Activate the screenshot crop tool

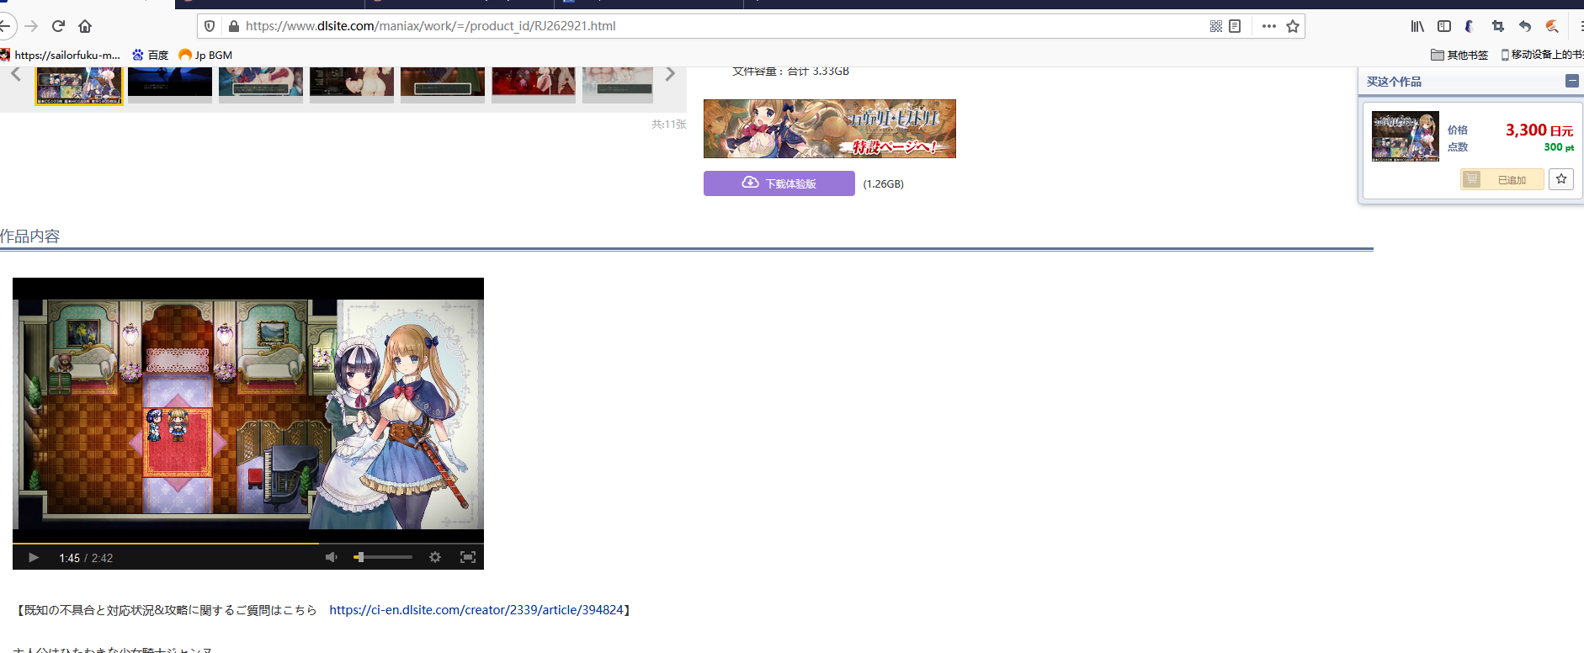(x=1497, y=26)
